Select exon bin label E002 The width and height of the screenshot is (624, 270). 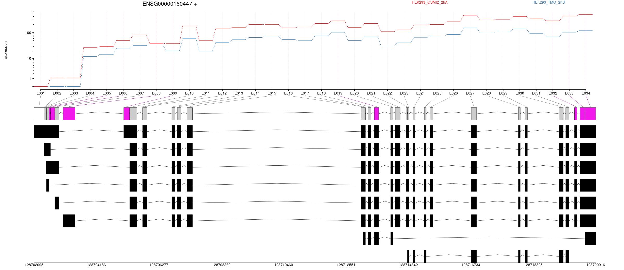click(57, 93)
